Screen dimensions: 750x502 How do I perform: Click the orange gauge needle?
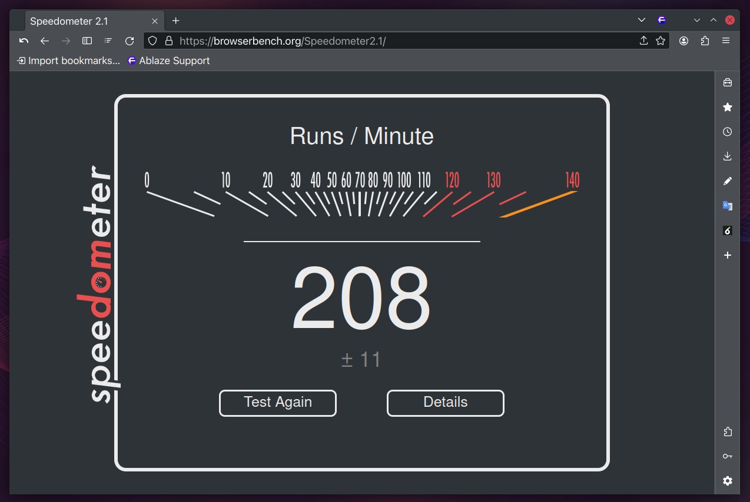click(539, 204)
